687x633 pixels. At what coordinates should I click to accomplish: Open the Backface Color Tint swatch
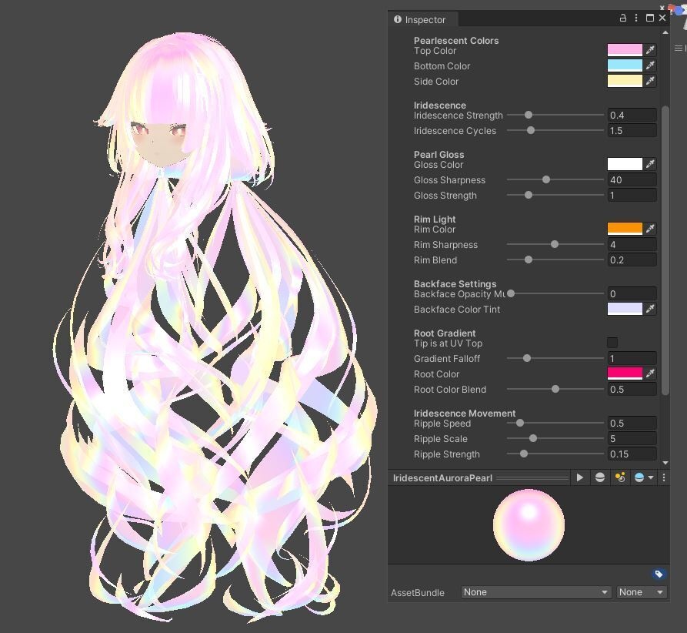(625, 309)
